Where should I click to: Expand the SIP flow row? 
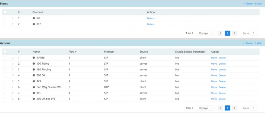pyautogui.click(x=13, y=18)
